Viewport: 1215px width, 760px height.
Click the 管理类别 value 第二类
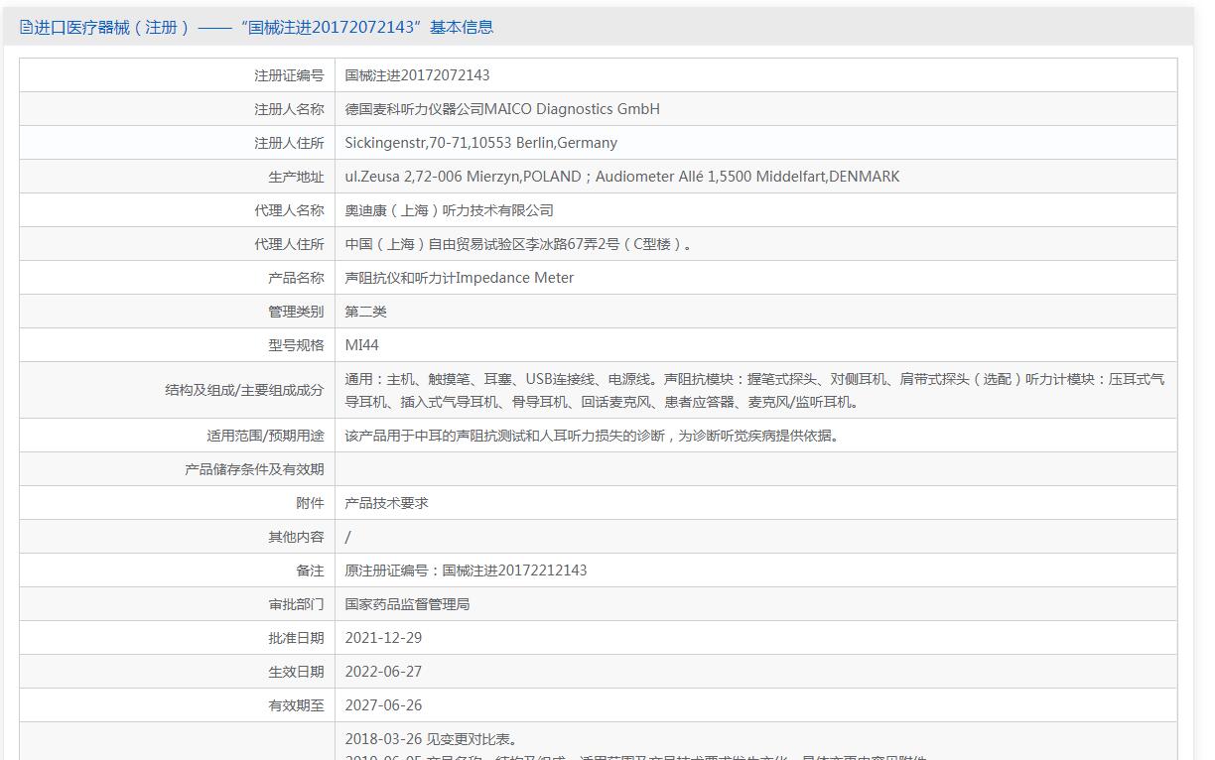[x=366, y=312]
